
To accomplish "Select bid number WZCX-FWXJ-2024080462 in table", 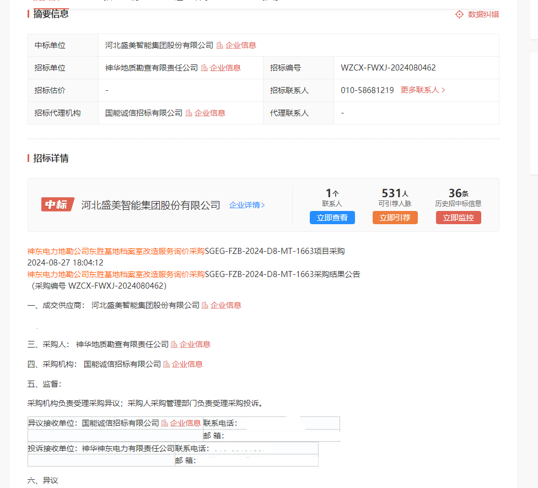I will point(388,68).
